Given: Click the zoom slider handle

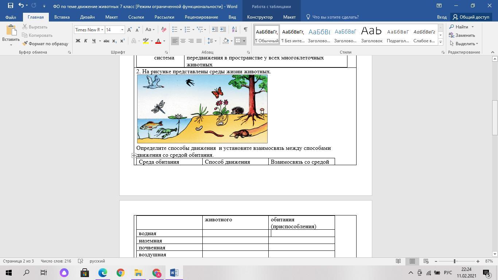Looking at the screenshot, I should 455,261.
